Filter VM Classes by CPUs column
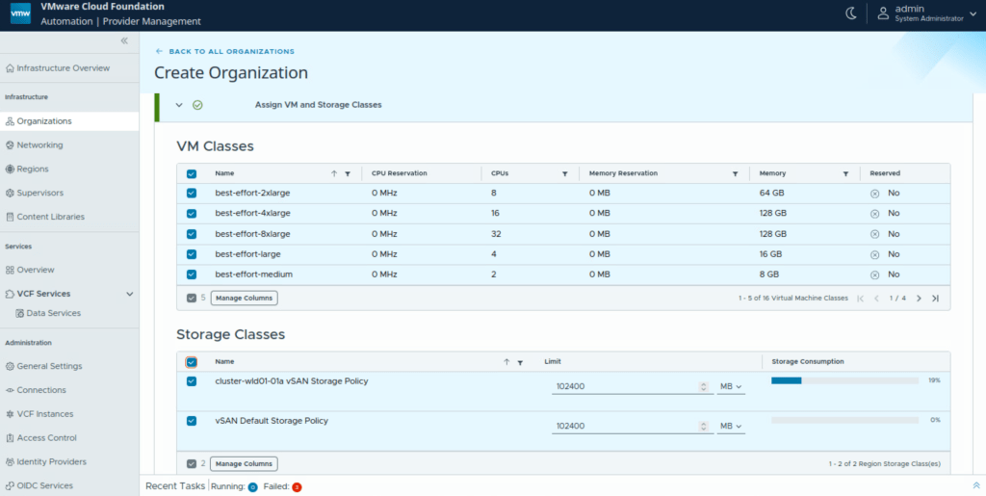This screenshot has height=496, width=986. (564, 173)
